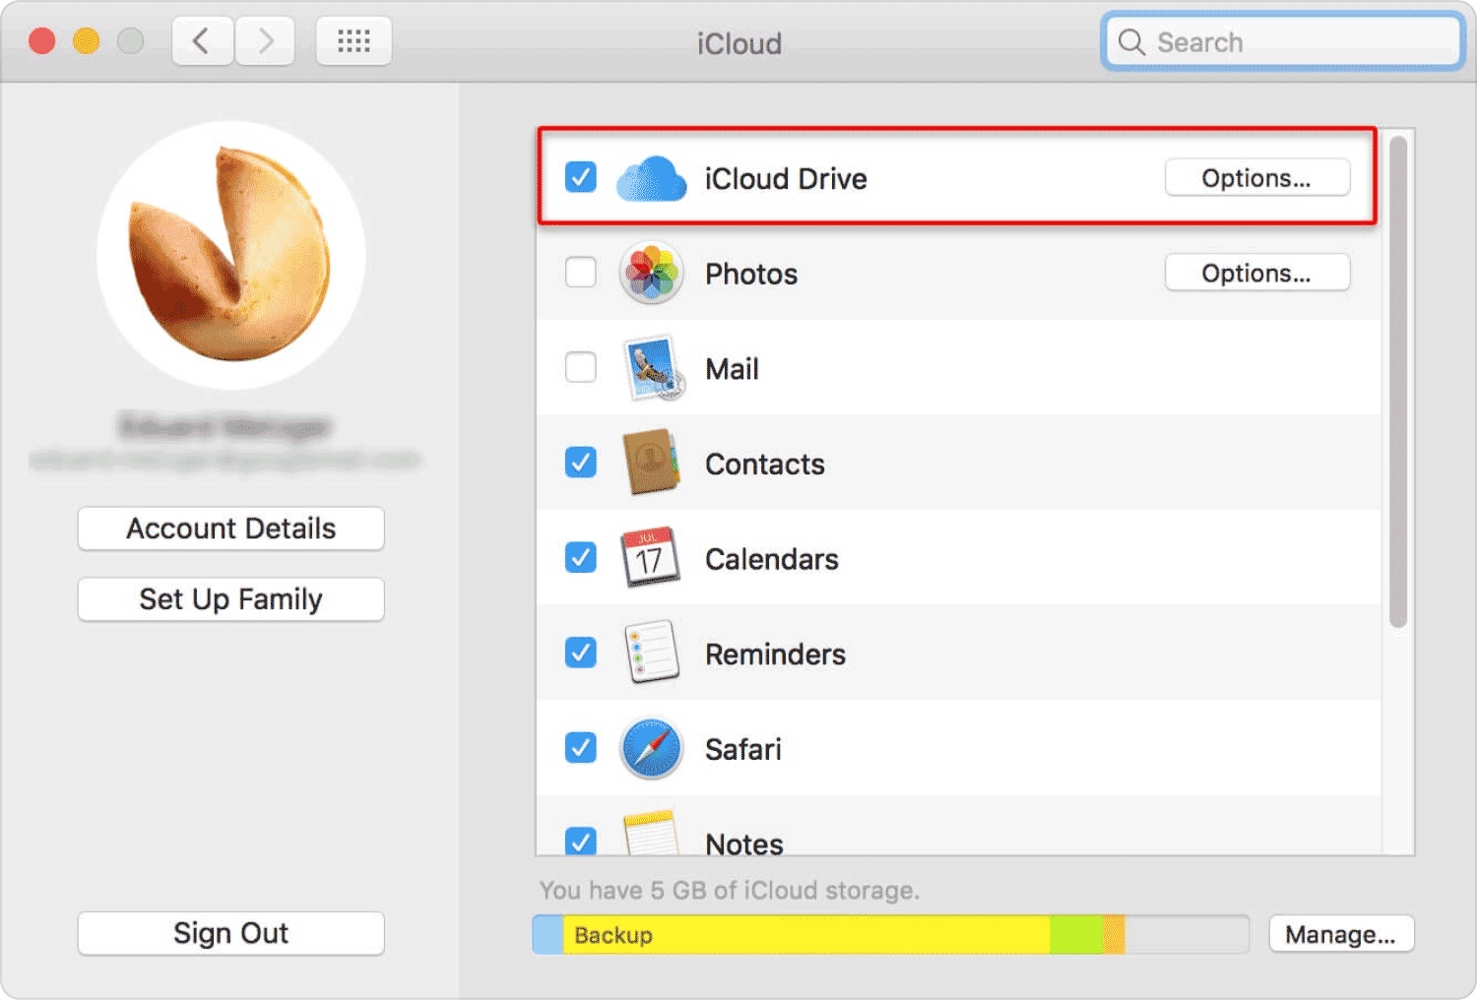This screenshot has width=1477, height=1000.
Task: Click the Calendars icon
Action: (x=650, y=557)
